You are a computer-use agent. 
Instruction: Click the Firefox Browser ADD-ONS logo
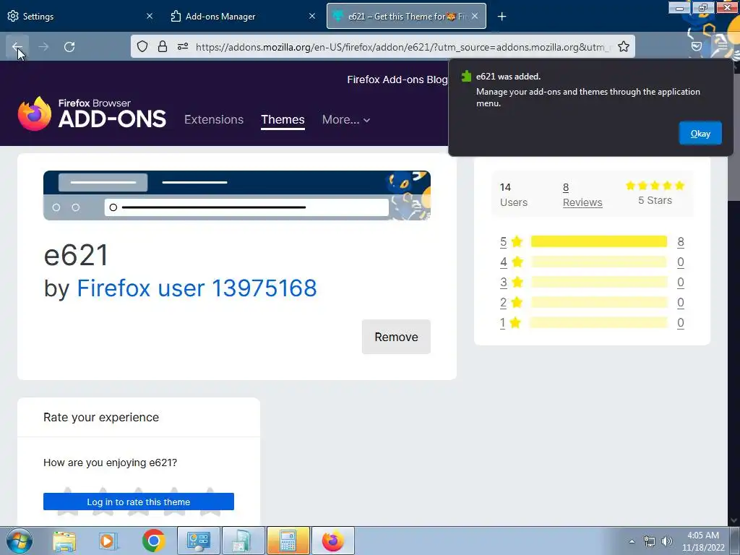(x=92, y=113)
